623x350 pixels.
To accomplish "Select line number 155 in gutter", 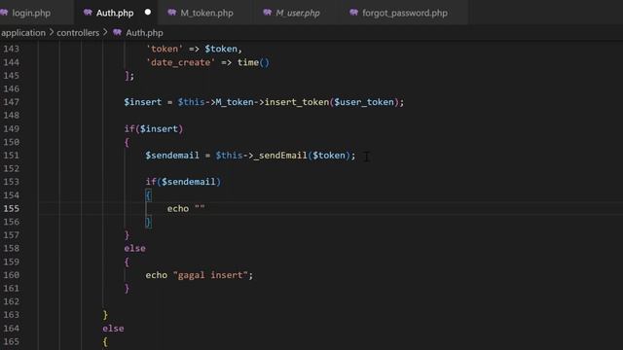I will click(x=11, y=208).
